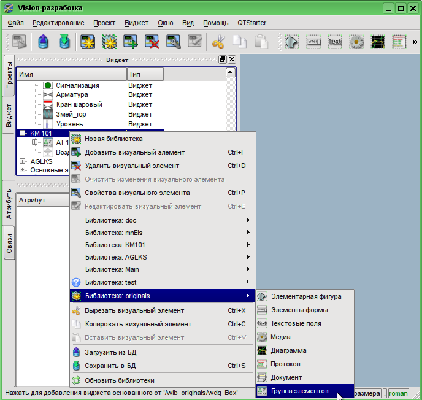Click the 'roman' user status button
The height and width of the screenshot is (400, 422).
398,393
